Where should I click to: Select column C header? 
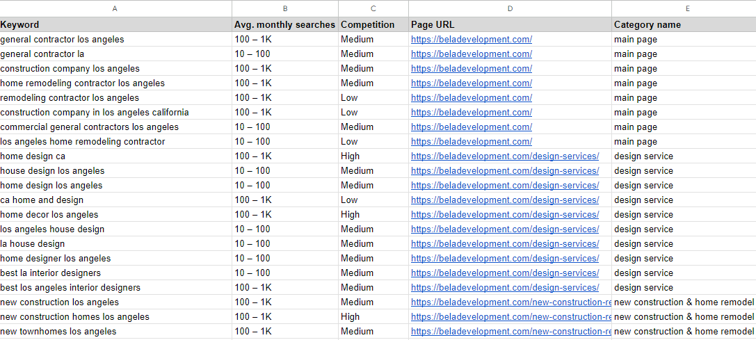click(373, 8)
